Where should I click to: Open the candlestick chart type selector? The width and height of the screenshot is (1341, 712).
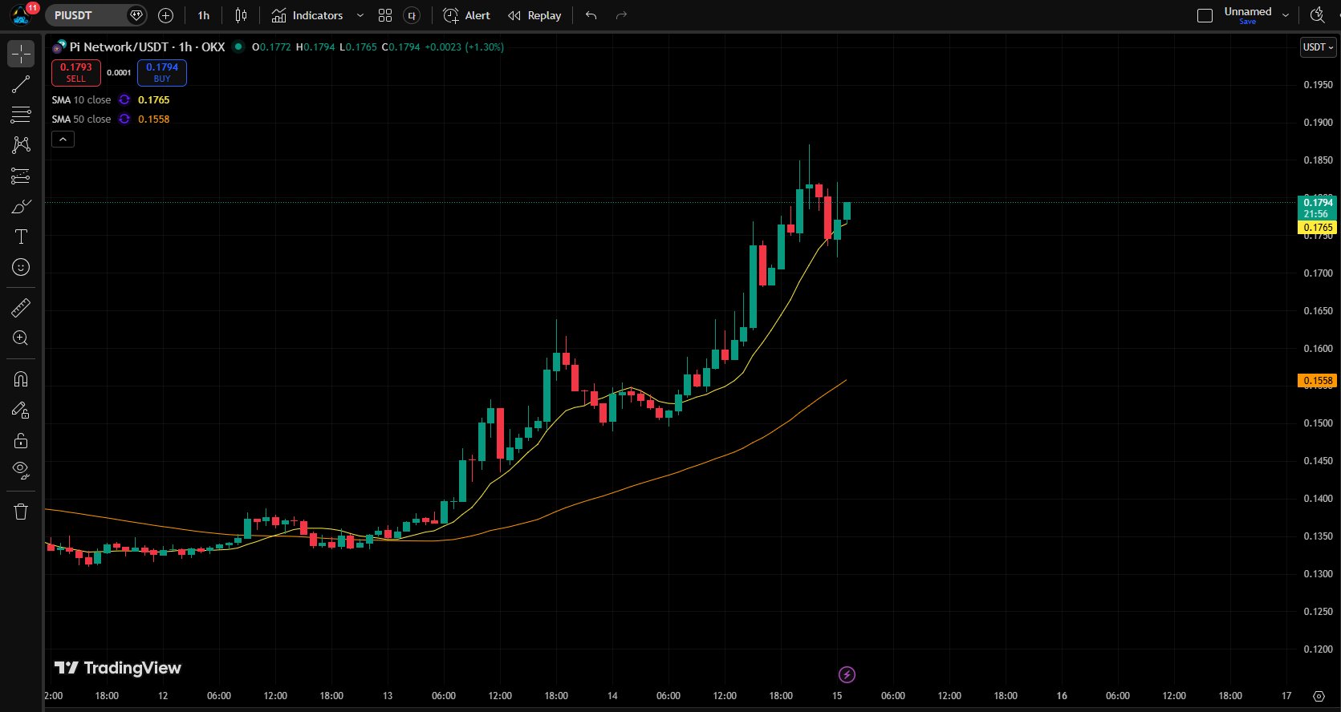click(242, 15)
